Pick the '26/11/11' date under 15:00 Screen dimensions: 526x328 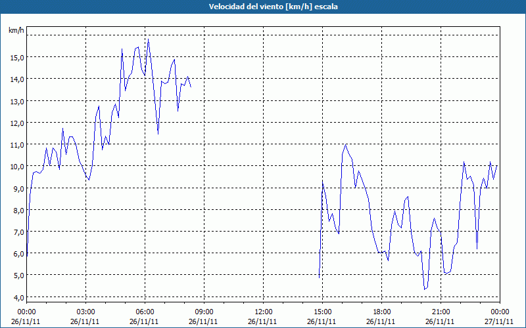[x=322, y=321]
